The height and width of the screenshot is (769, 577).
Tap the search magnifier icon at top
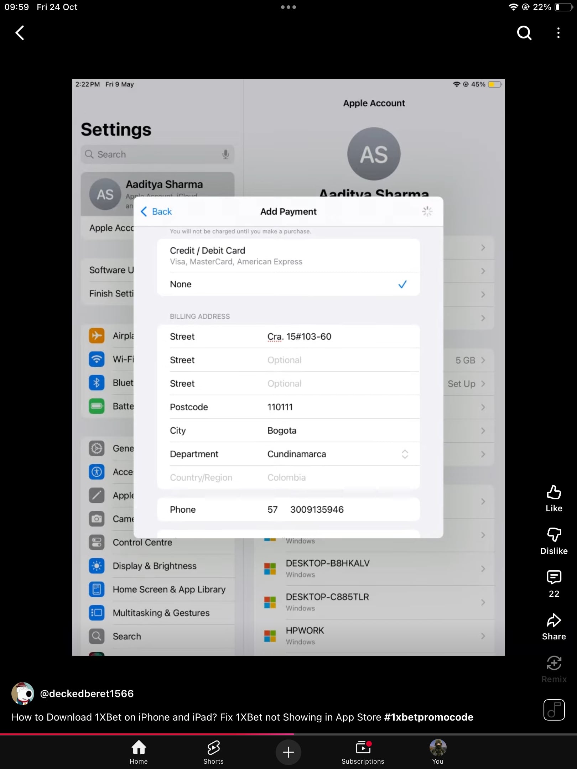[524, 33]
